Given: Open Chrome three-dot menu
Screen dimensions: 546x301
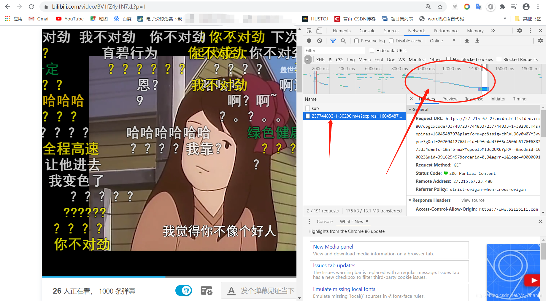Looking at the screenshot, I should [x=538, y=7].
